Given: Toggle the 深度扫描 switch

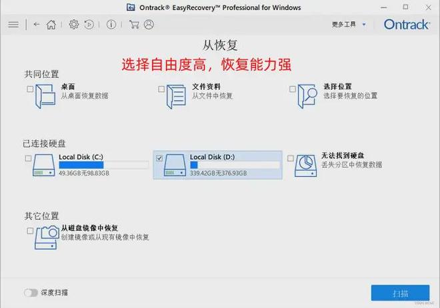Looking at the screenshot, I should coord(31,293).
